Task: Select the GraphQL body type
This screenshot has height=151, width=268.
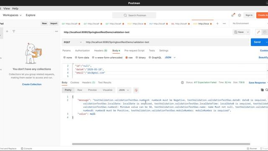Action: [x=155, y=57]
